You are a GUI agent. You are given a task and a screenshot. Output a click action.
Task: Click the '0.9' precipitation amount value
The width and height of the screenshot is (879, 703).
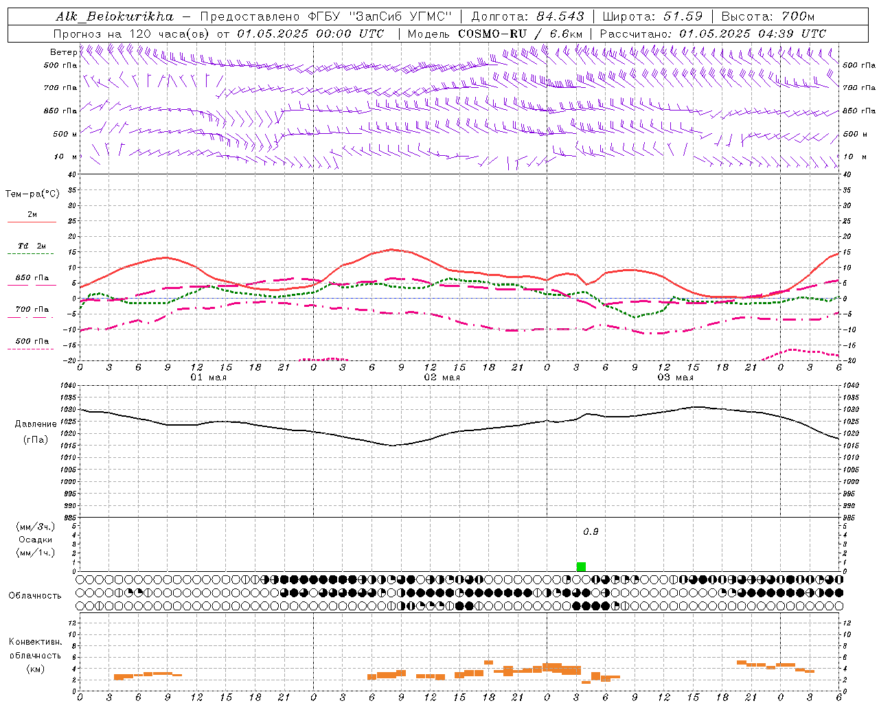(591, 532)
